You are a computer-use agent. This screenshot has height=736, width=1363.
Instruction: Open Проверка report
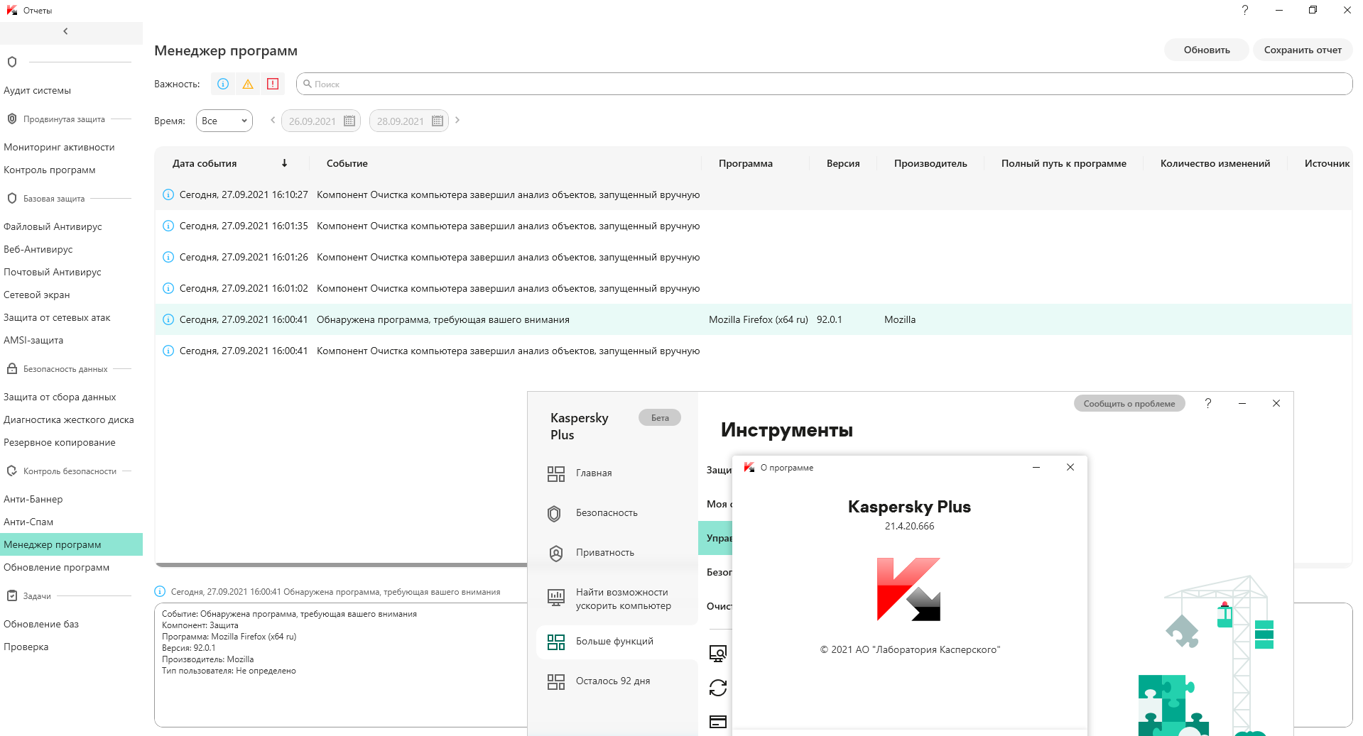pos(26,647)
